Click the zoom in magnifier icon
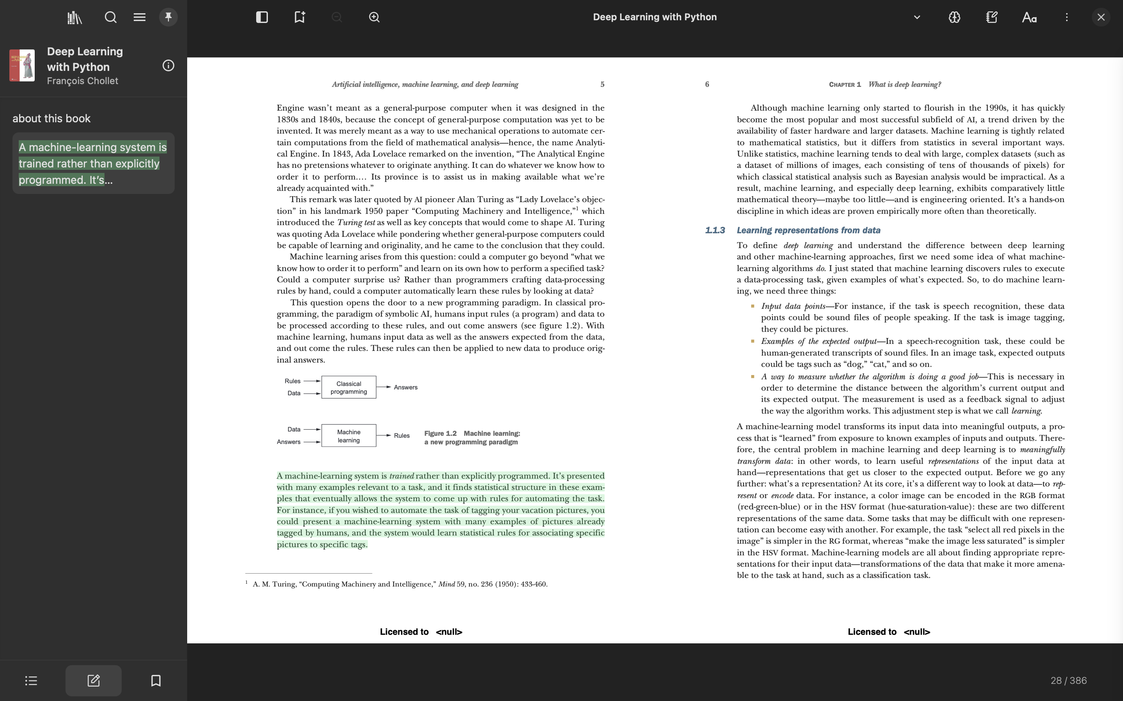 [374, 18]
